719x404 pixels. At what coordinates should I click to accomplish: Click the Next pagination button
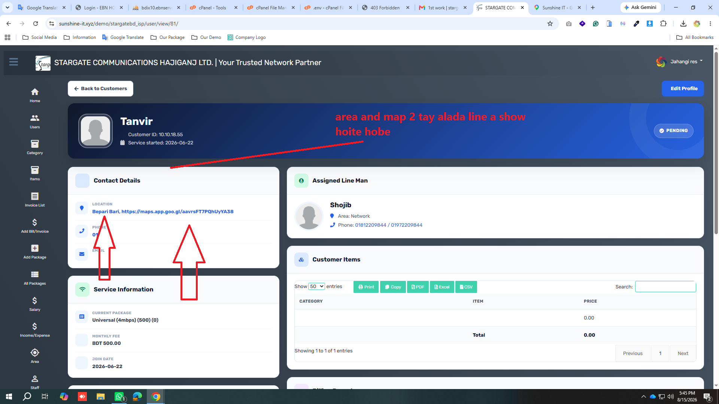[683, 353]
